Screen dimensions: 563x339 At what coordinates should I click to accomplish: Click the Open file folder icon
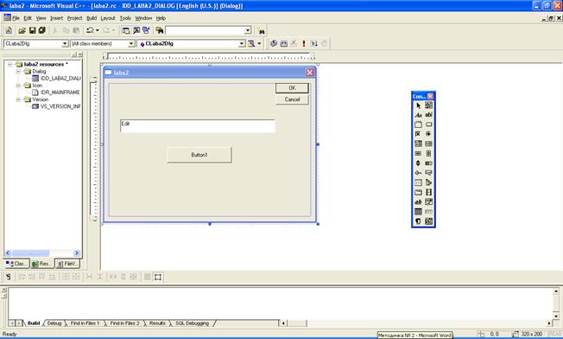(x=22, y=30)
